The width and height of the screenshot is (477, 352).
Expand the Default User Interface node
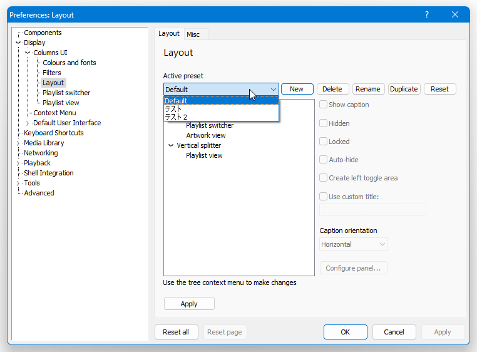(28, 123)
